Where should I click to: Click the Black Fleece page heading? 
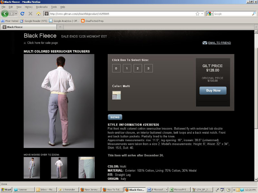(x=40, y=36)
